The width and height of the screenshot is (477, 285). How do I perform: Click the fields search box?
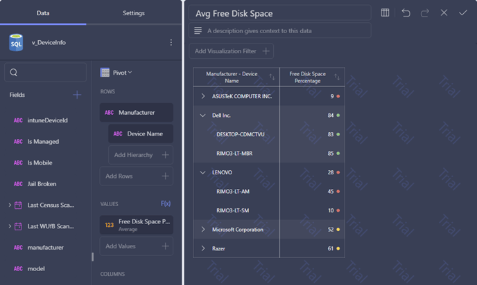tap(45, 72)
